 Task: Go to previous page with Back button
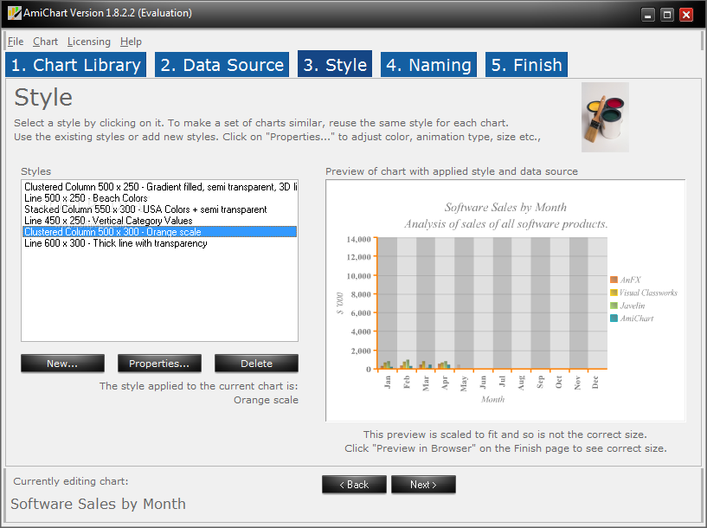coord(354,485)
